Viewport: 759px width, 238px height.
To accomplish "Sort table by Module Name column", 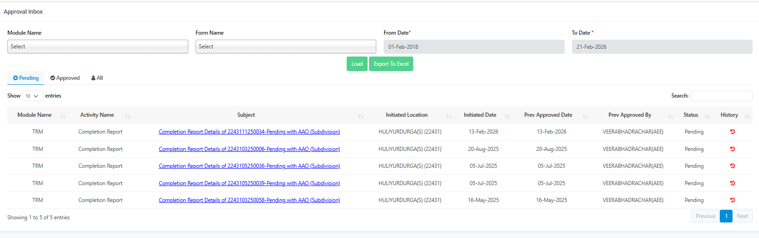I will pyautogui.click(x=62, y=116).
